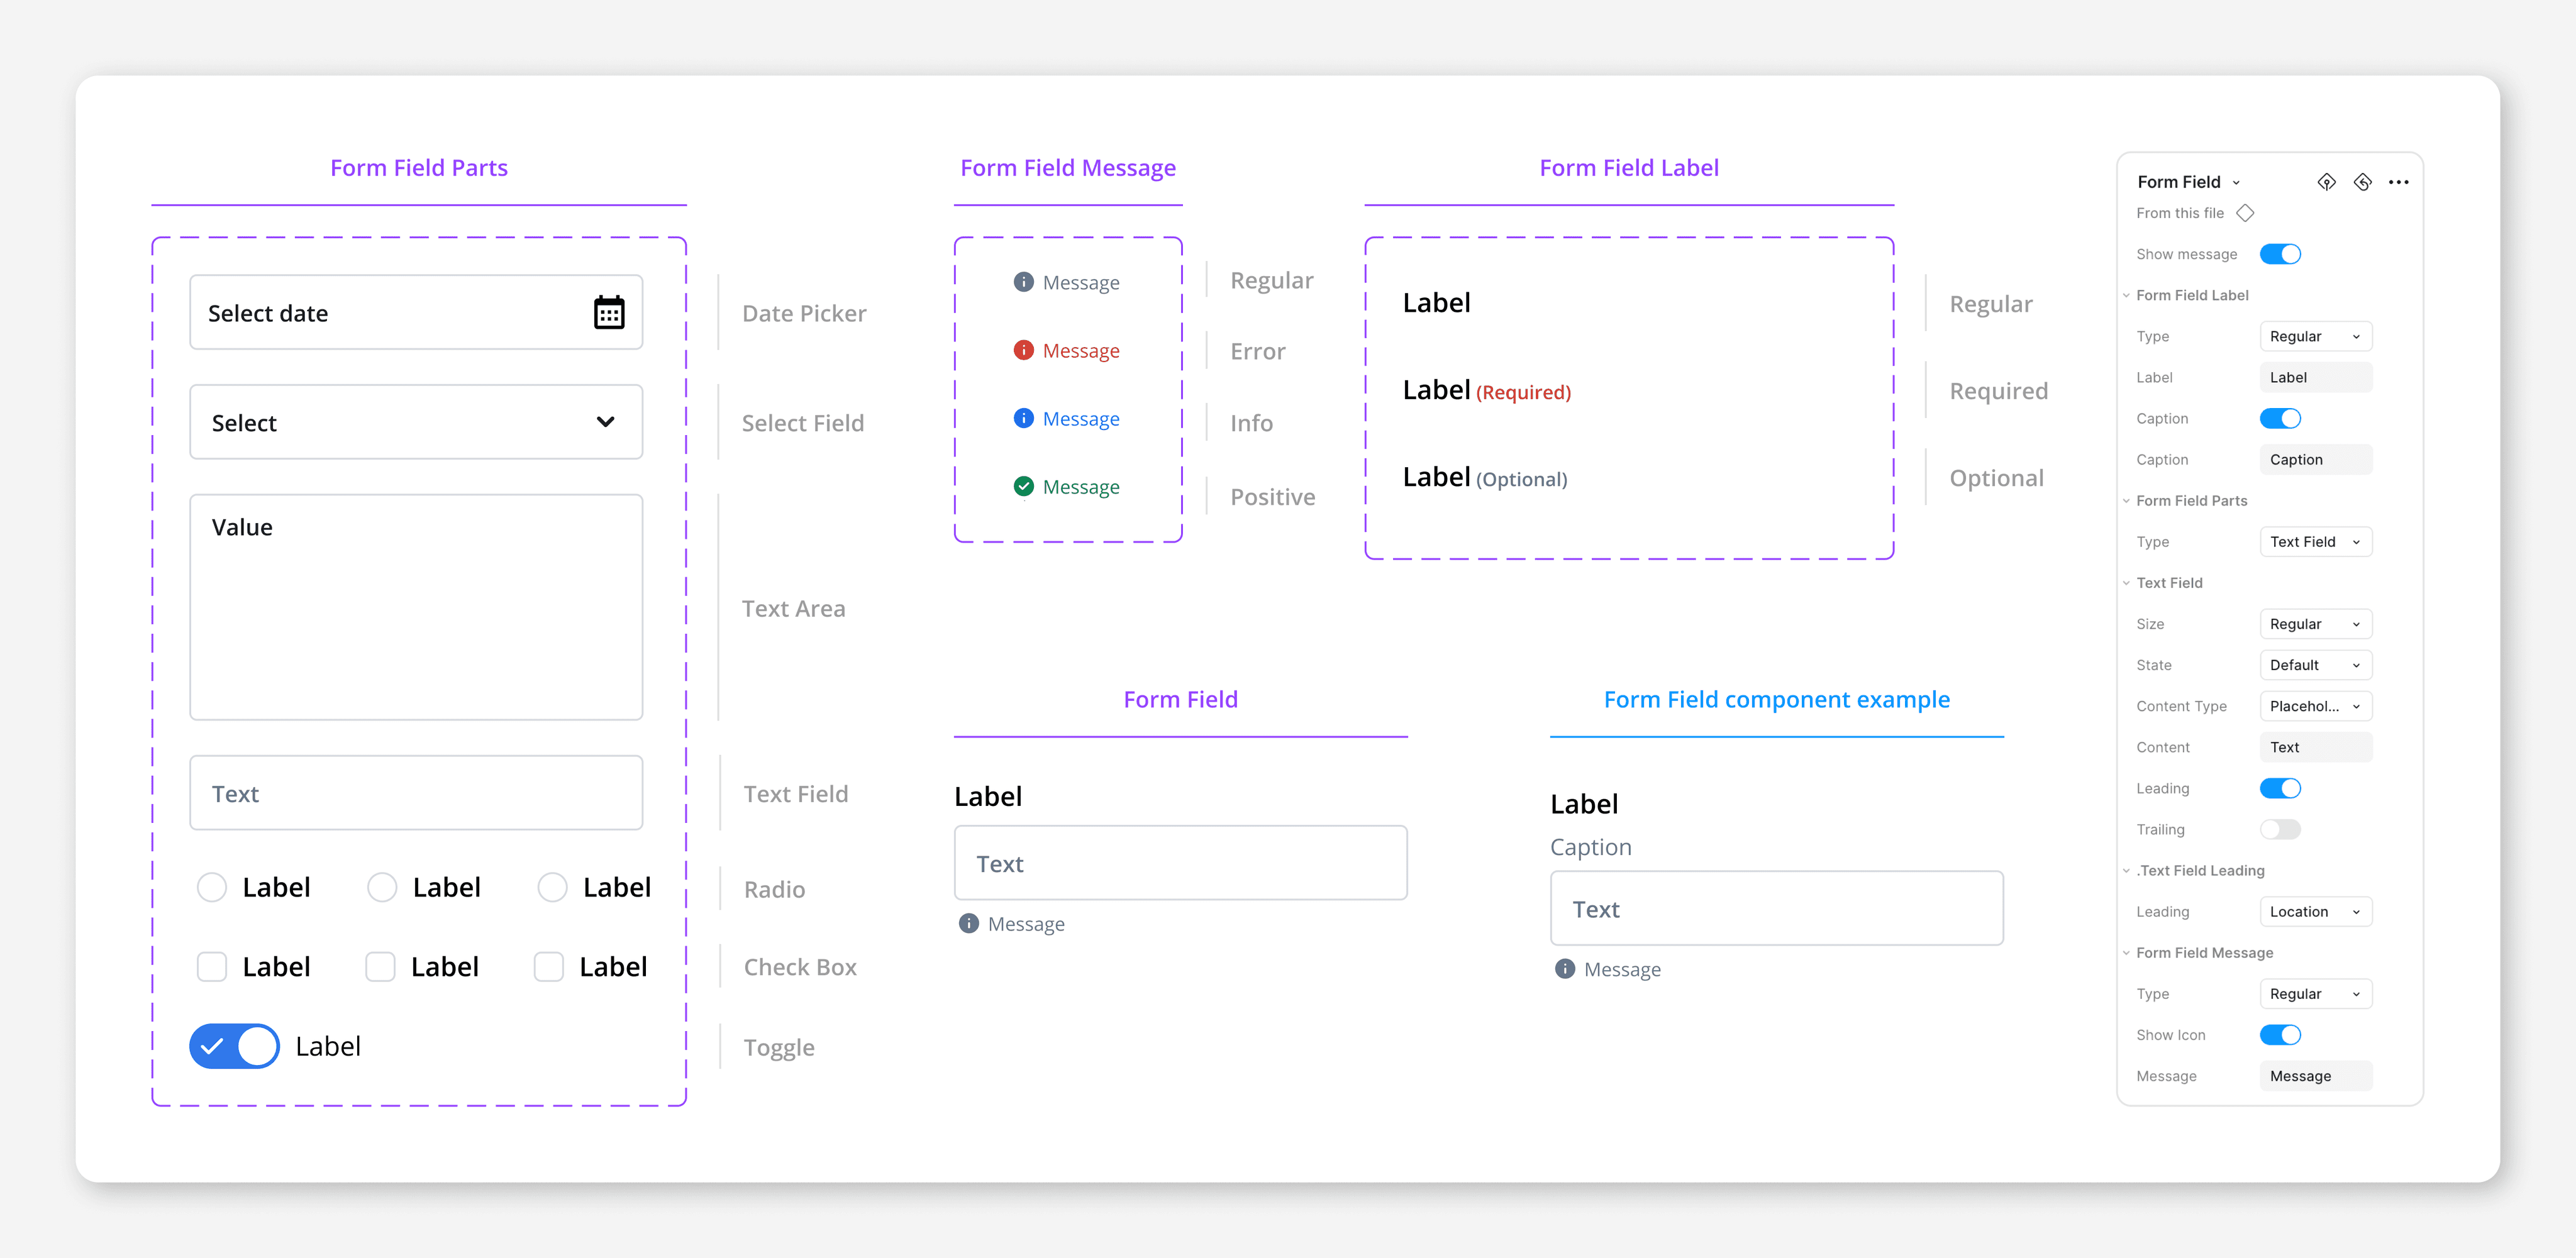
Task: Click the reset instance icon in Form Field panel
Action: pyautogui.click(x=2362, y=182)
